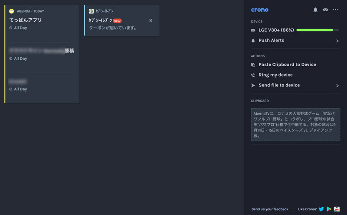Open Push Alerts settings
Viewport: 347px width, 215px height.
click(295, 41)
